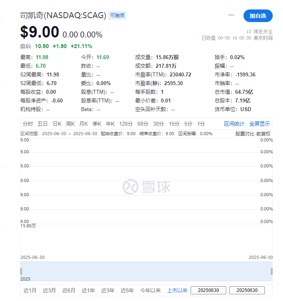The width and height of the screenshot is (283, 301).
Task: Click 股票对比 to compare stocks
Action: (x=245, y=134)
